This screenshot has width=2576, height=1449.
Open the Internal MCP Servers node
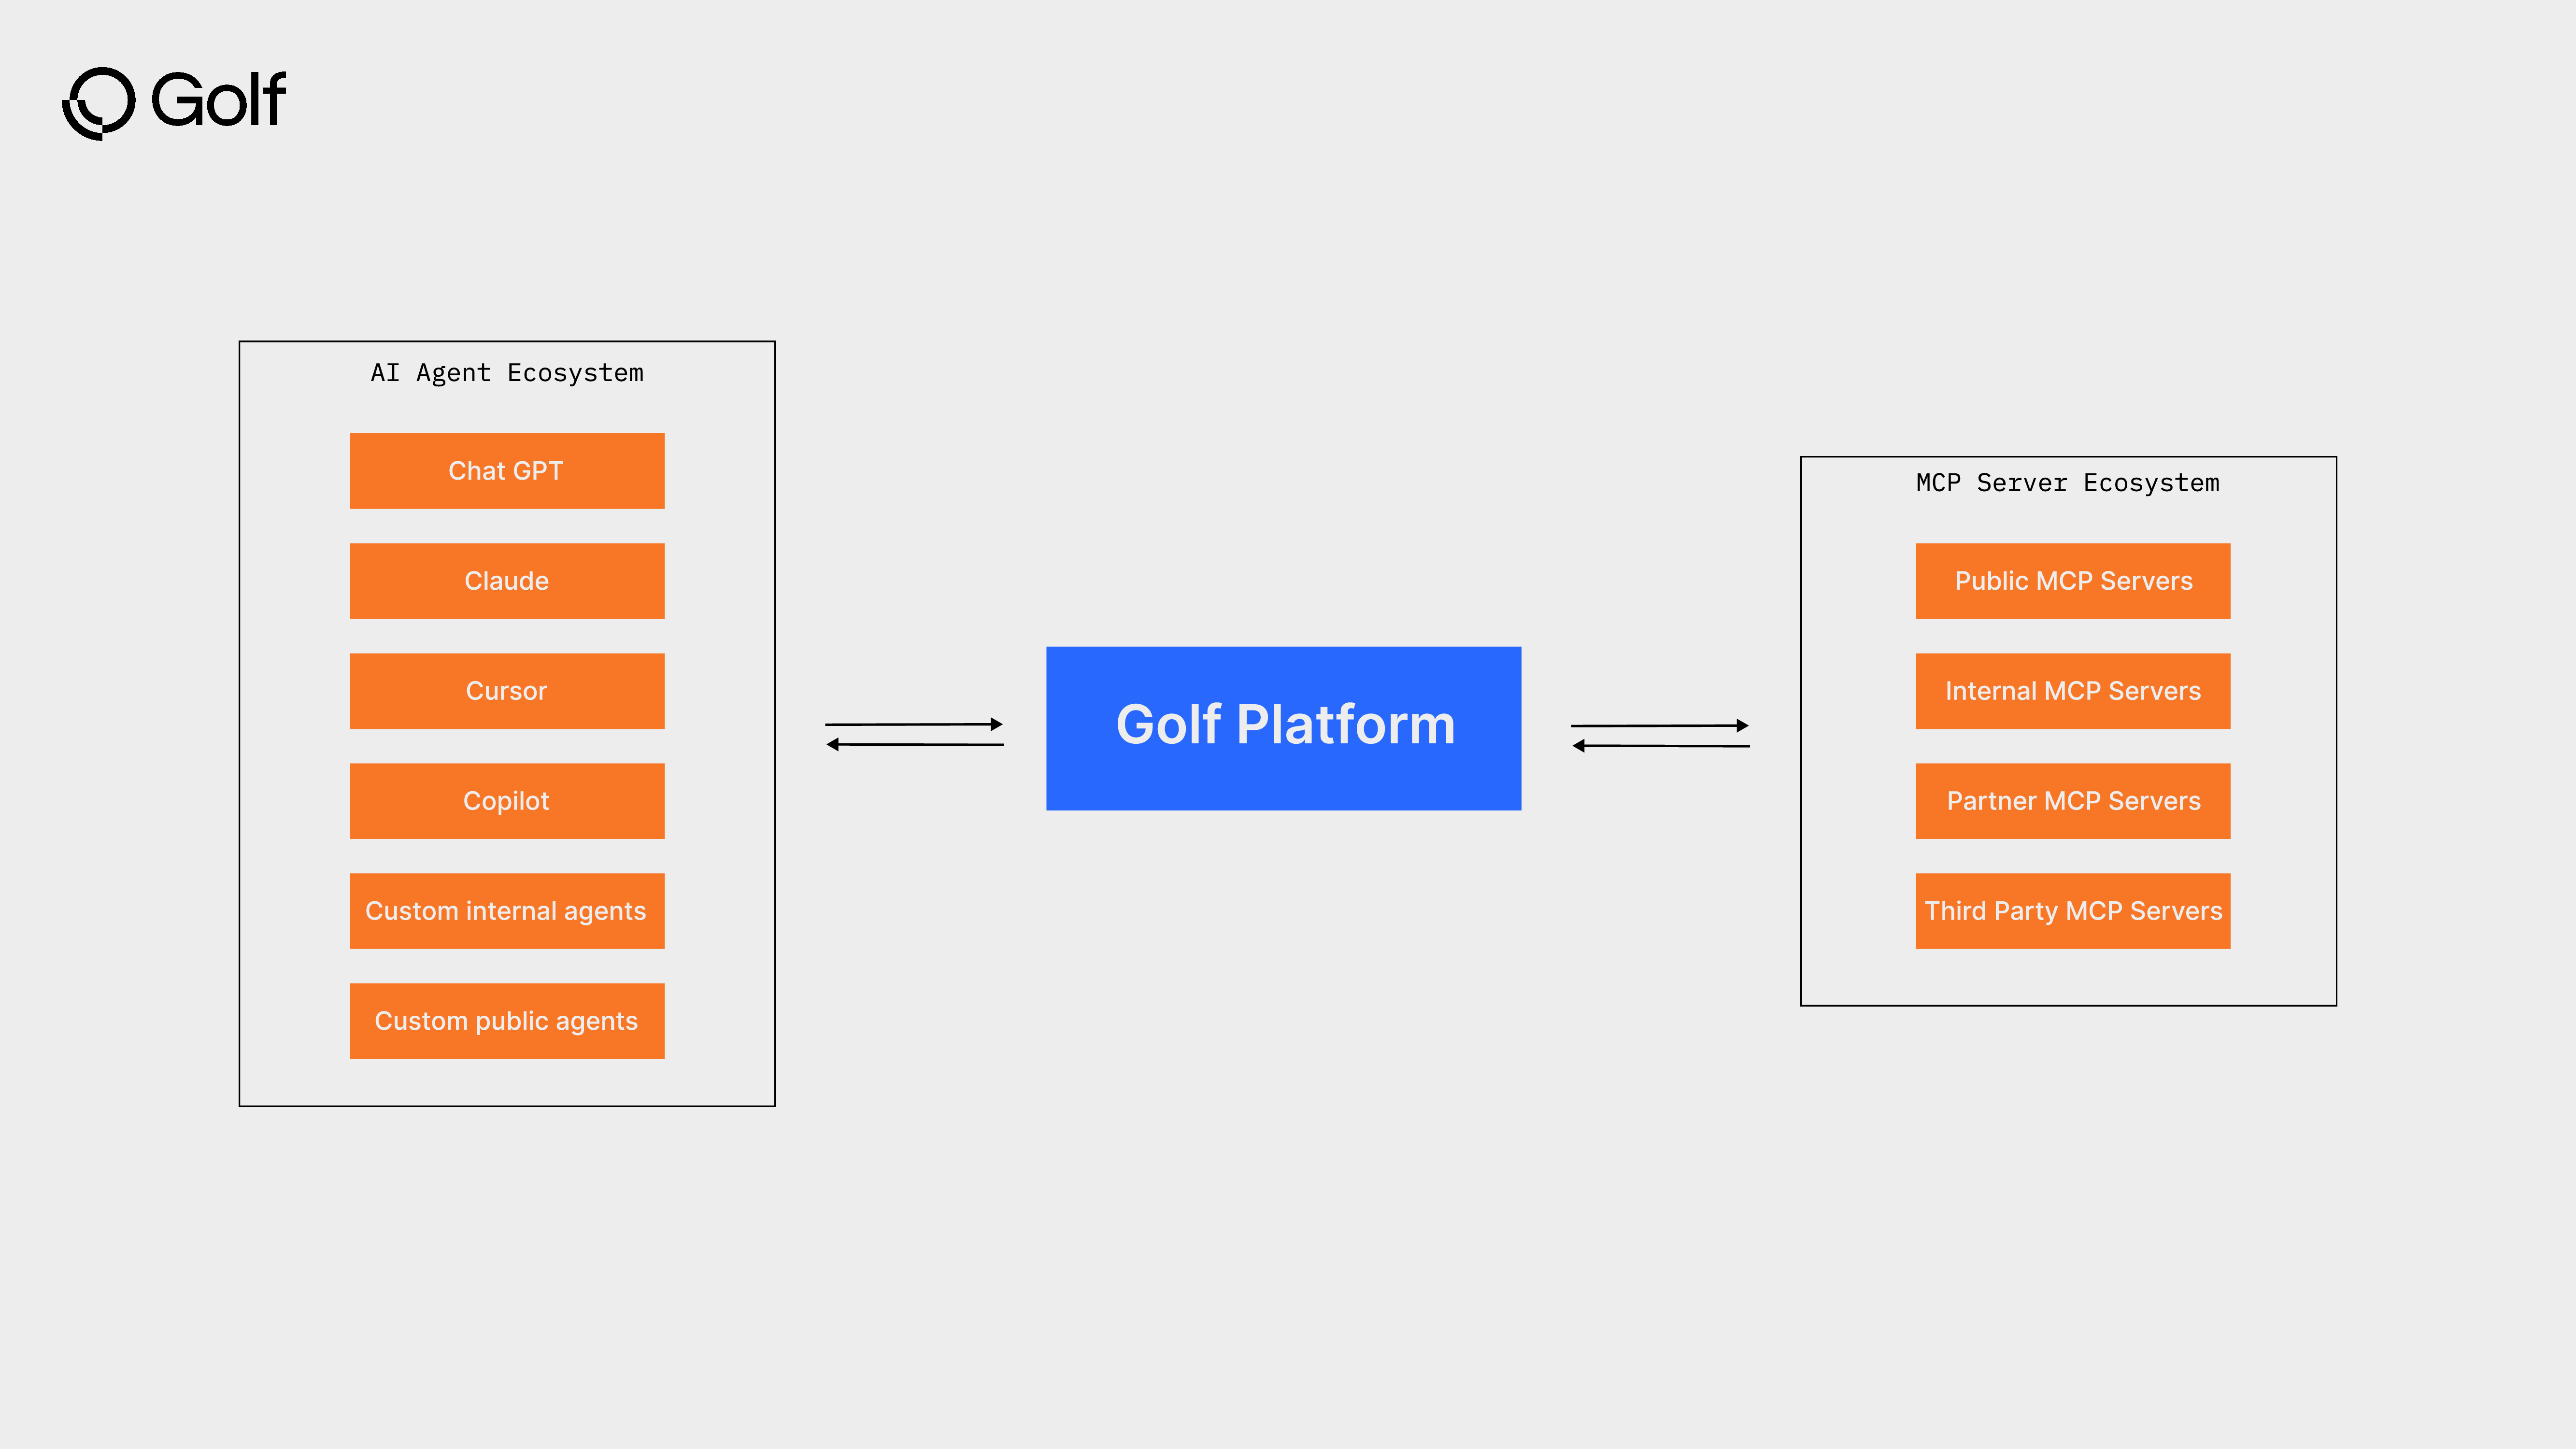[2072, 690]
